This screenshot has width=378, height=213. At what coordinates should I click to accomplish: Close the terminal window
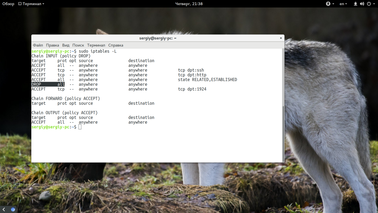pyautogui.click(x=281, y=38)
